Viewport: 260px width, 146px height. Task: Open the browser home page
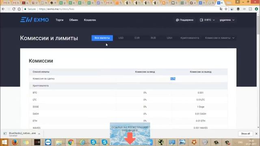tap(19, 9)
